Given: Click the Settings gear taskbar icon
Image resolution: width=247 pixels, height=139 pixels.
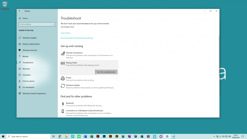Looking at the screenshot, I should point(167,136).
